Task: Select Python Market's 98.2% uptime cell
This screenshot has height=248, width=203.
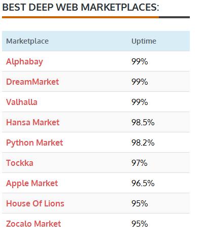Action: pos(143,143)
